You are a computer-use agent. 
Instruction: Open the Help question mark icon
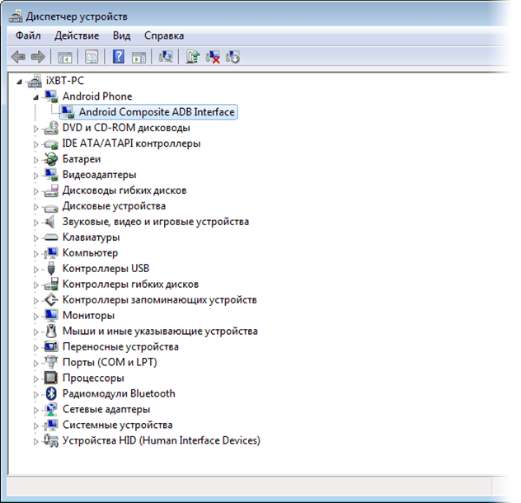pyautogui.click(x=119, y=57)
